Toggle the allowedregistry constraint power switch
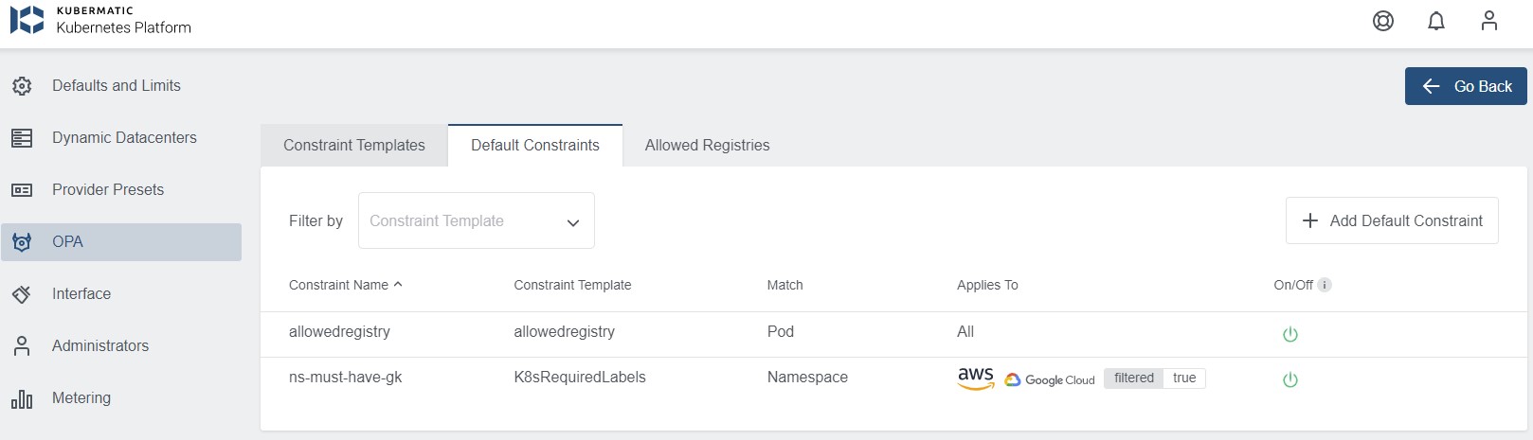This screenshot has height=440, width=1533. [1290, 334]
